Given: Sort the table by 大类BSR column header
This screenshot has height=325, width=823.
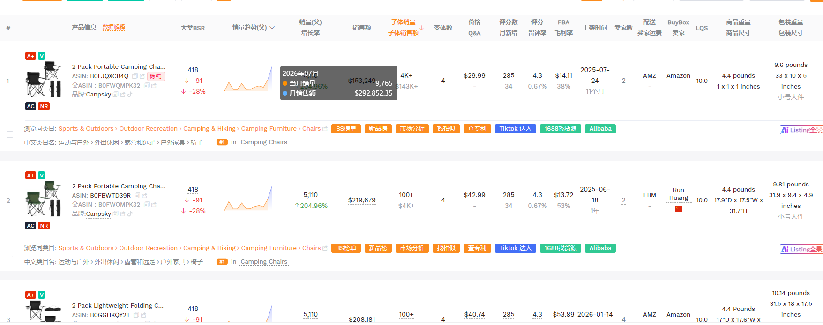Looking at the screenshot, I should tap(193, 28).
